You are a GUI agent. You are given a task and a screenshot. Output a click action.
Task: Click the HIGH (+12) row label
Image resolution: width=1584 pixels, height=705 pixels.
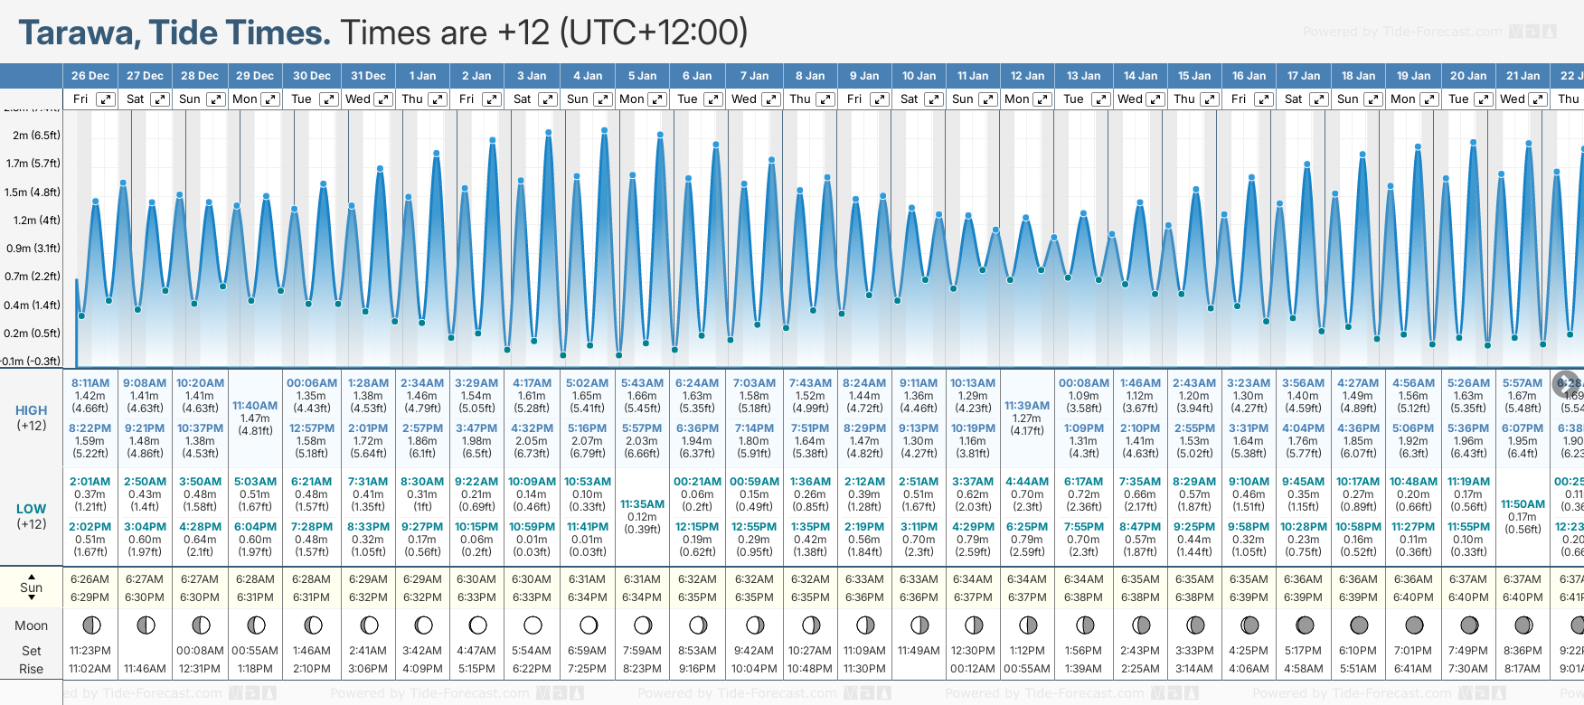(x=32, y=418)
